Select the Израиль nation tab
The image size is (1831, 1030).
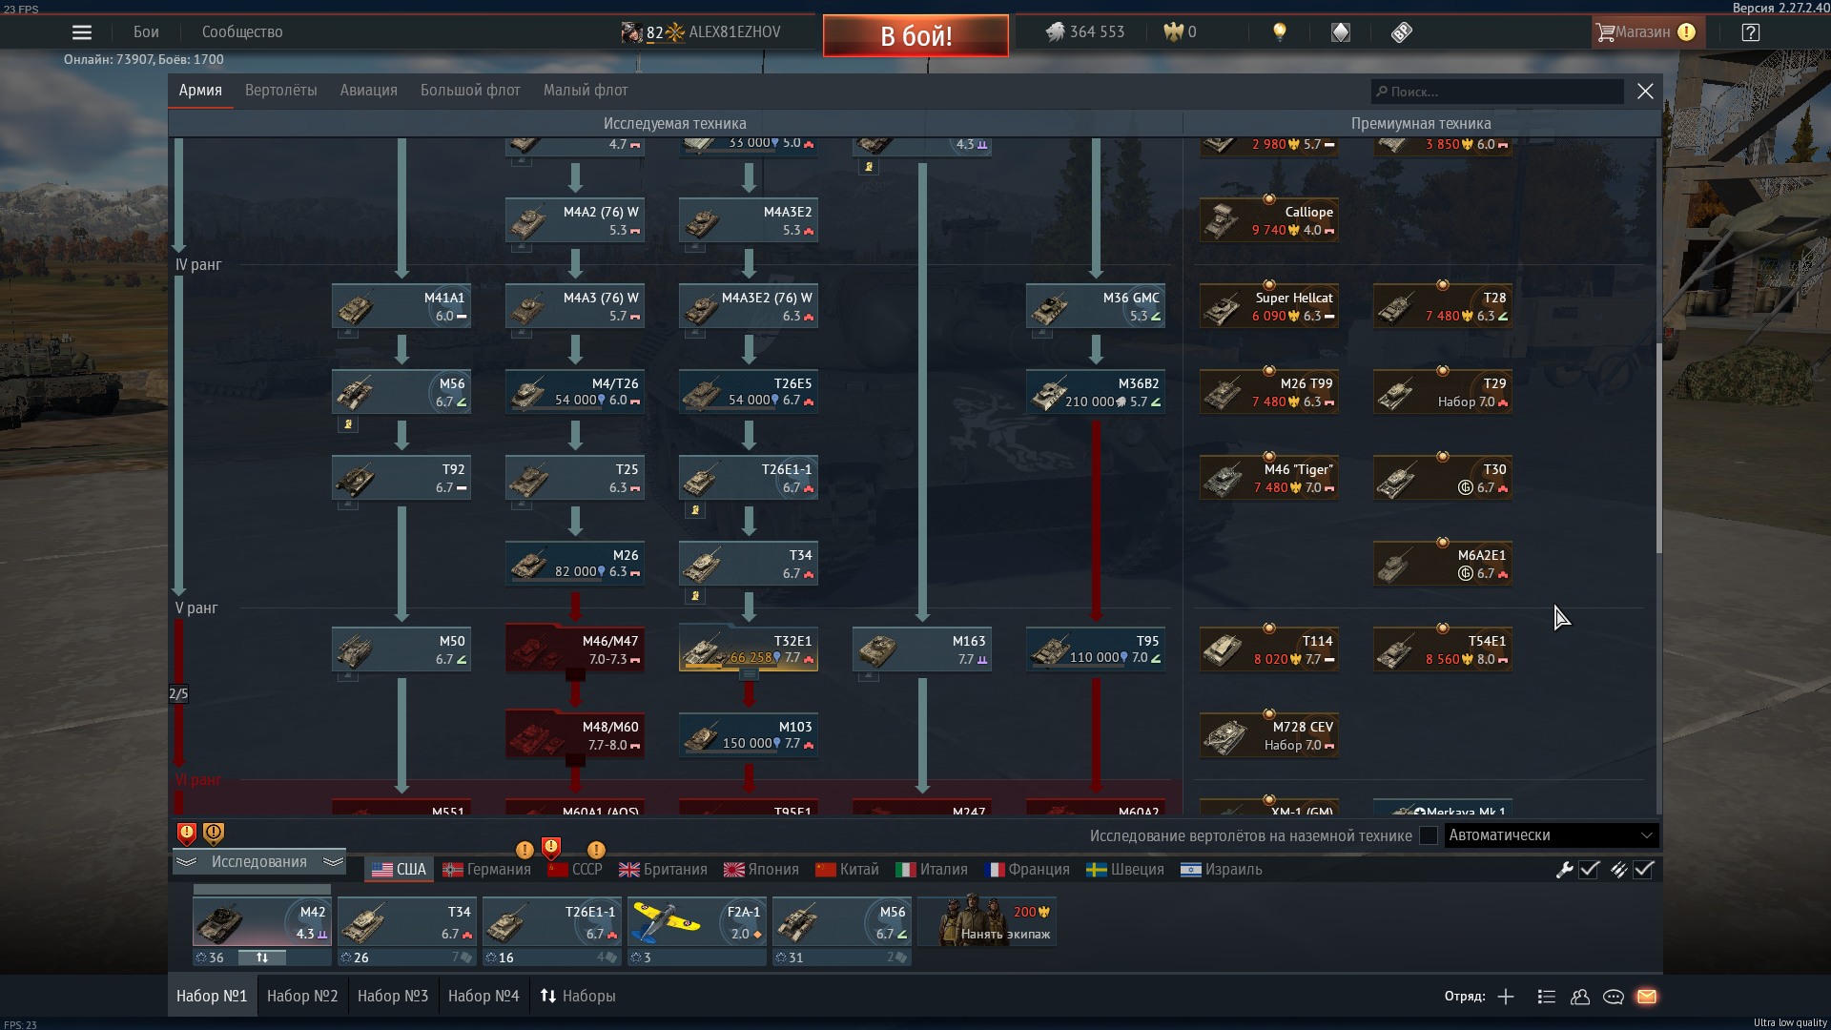coord(1222,870)
